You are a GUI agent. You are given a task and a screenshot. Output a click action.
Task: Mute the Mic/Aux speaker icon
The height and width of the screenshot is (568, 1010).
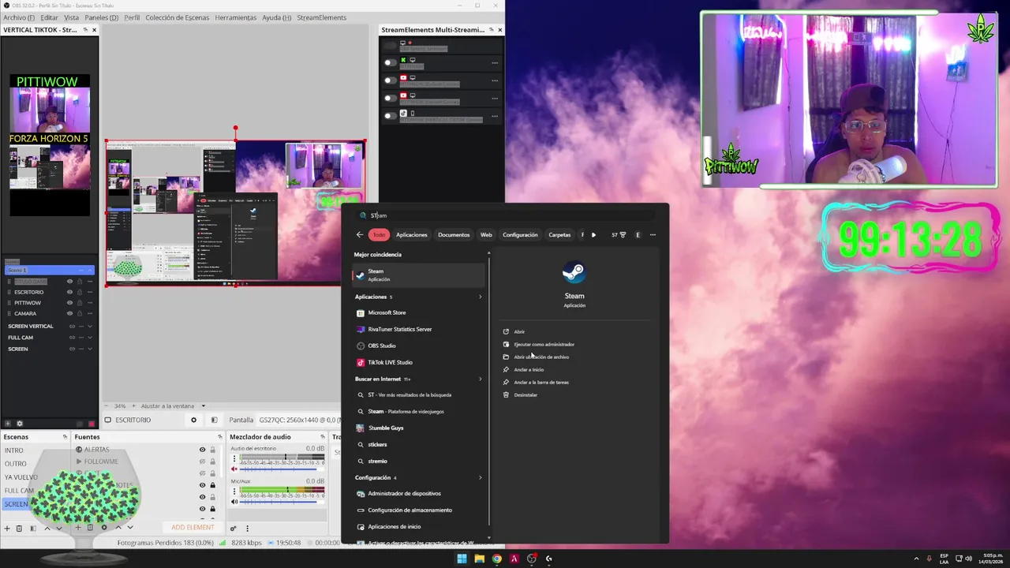[x=234, y=502]
